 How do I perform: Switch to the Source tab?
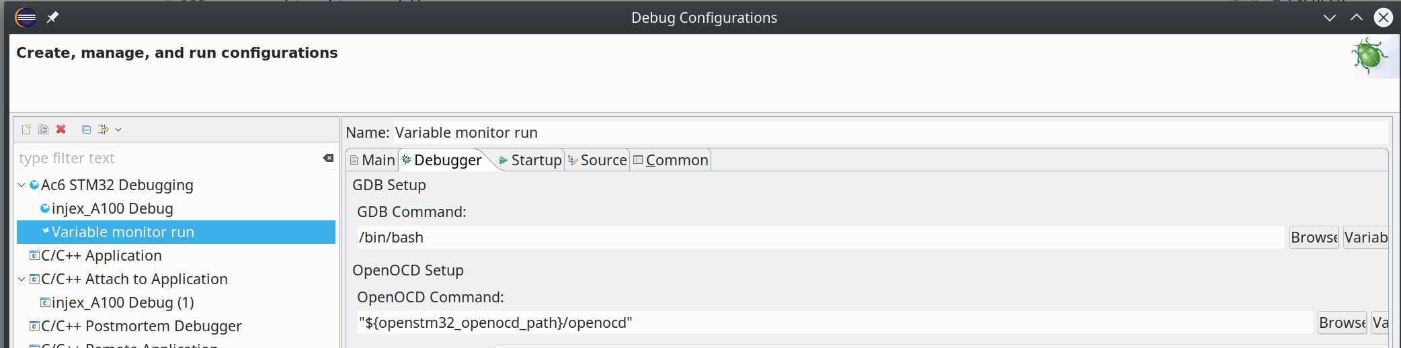click(x=598, y=161)
